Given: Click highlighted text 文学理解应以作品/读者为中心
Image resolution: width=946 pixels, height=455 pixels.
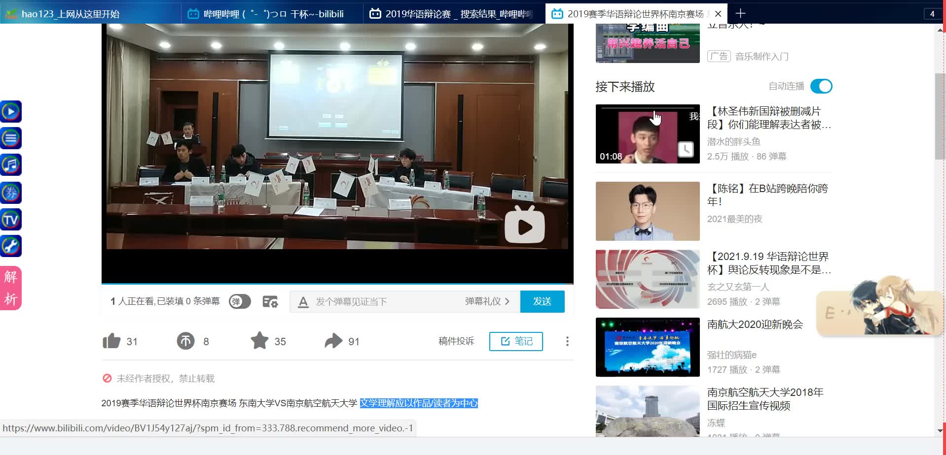Looking at the screenshot, I should tap(419, 403).
